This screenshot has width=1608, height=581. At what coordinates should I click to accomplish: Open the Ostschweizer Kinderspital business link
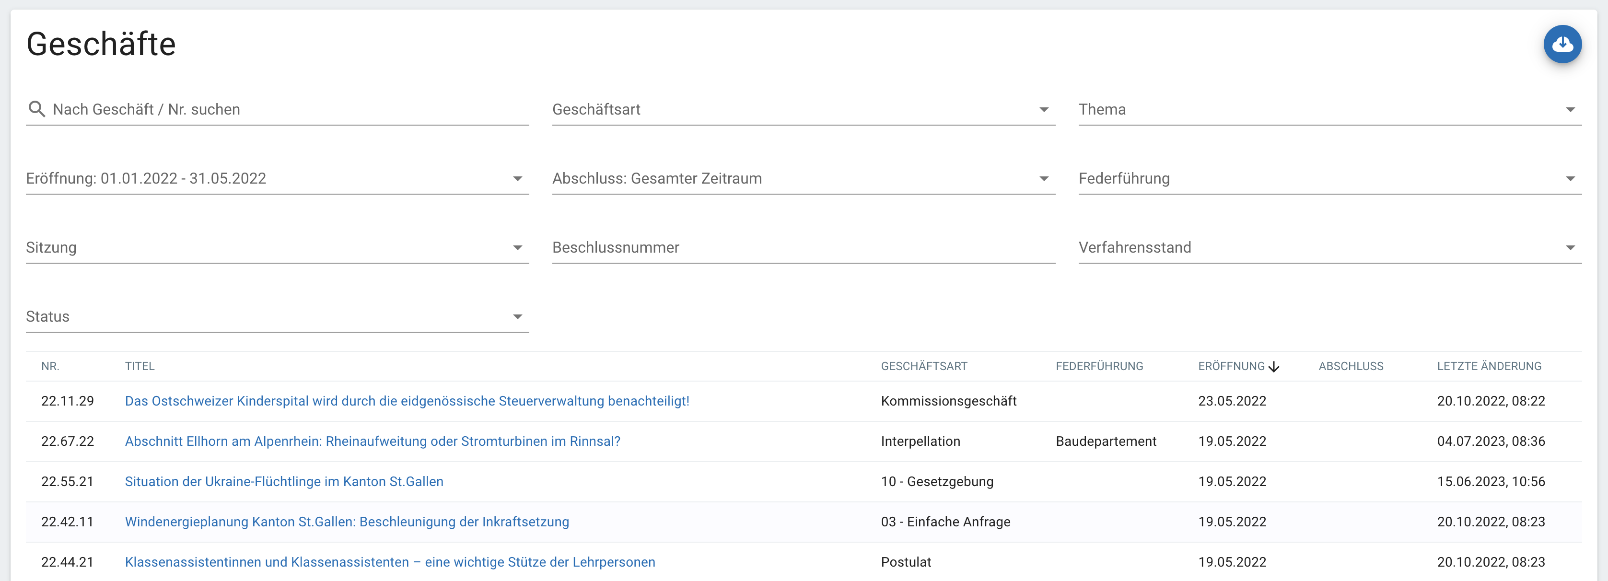point(407,401)
